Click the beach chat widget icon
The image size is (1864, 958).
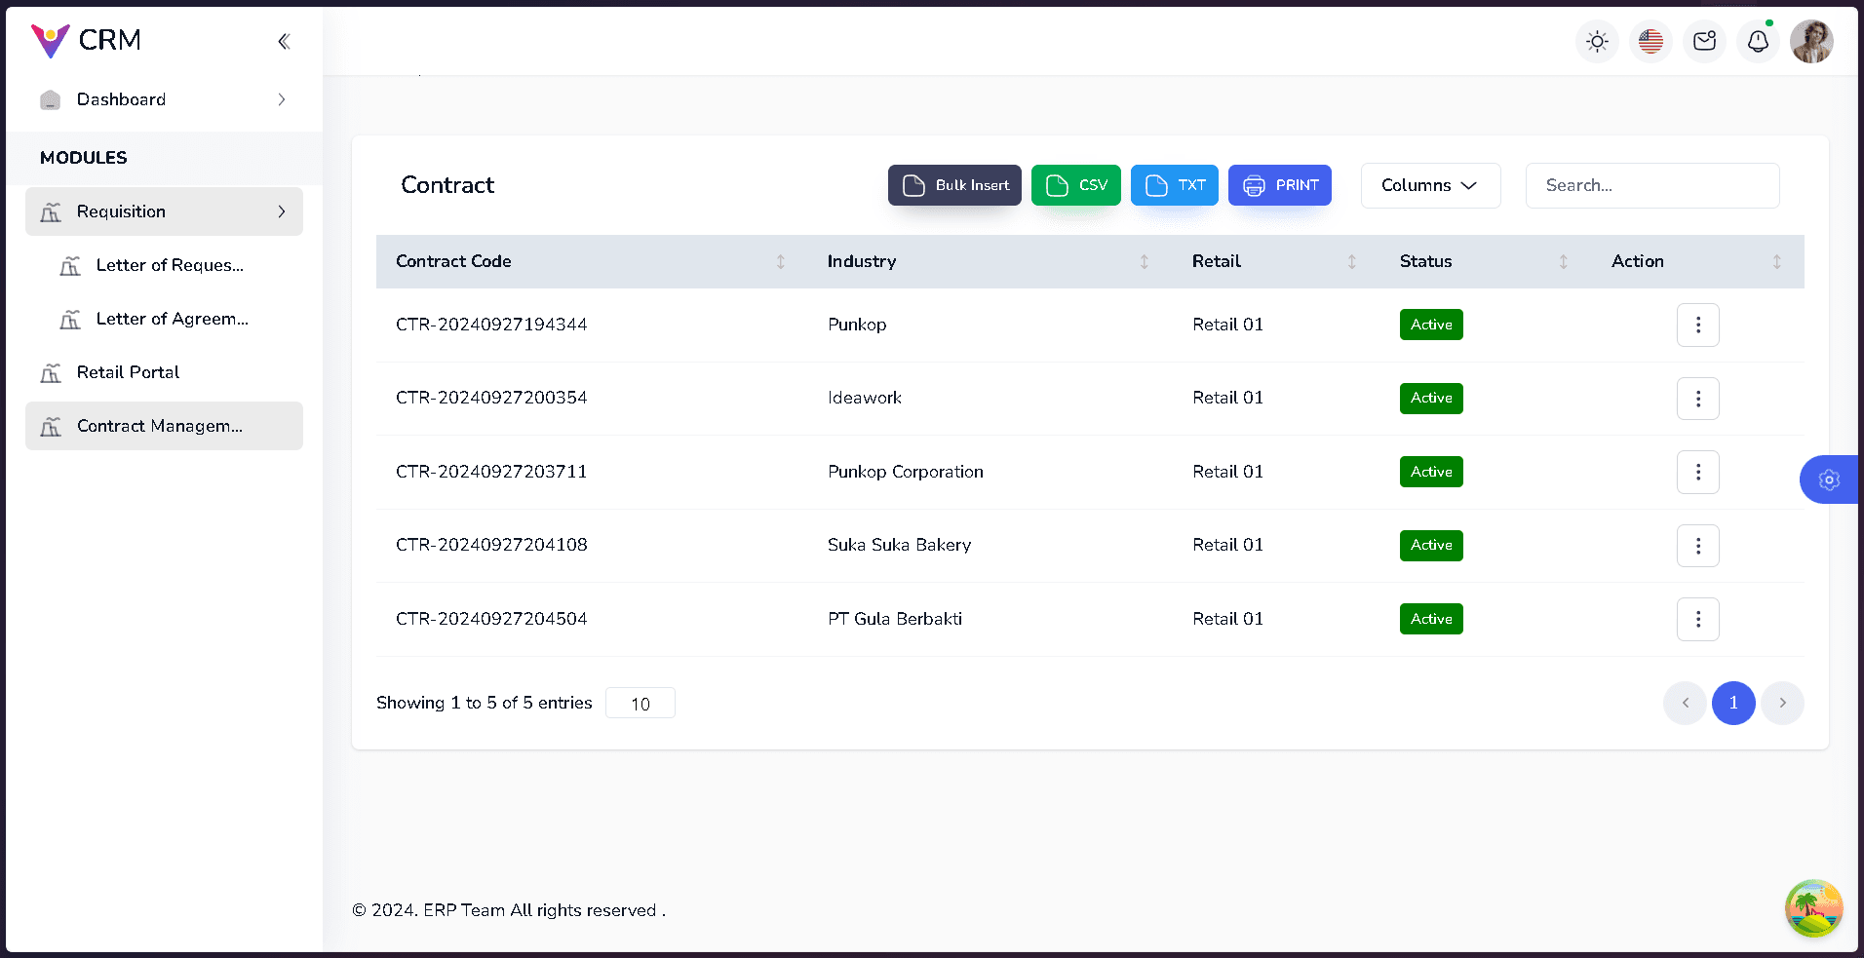1813,908
